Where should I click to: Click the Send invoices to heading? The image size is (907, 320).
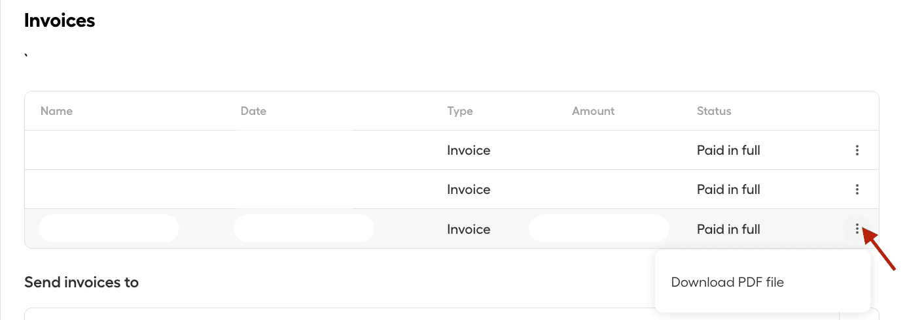tap(81, 282)
